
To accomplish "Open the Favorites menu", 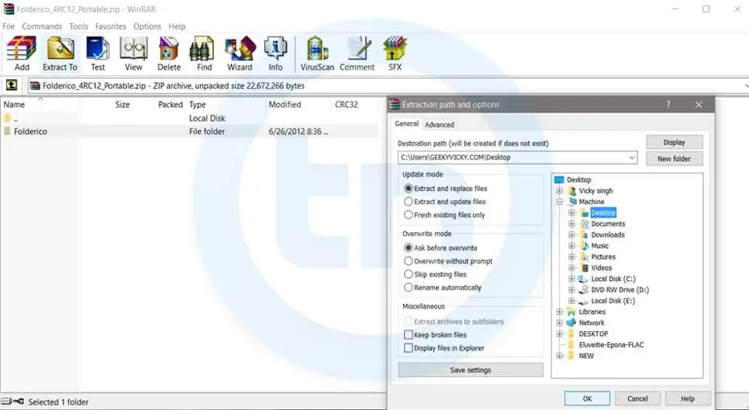I will pyautogui.click(x=110, y=26).
